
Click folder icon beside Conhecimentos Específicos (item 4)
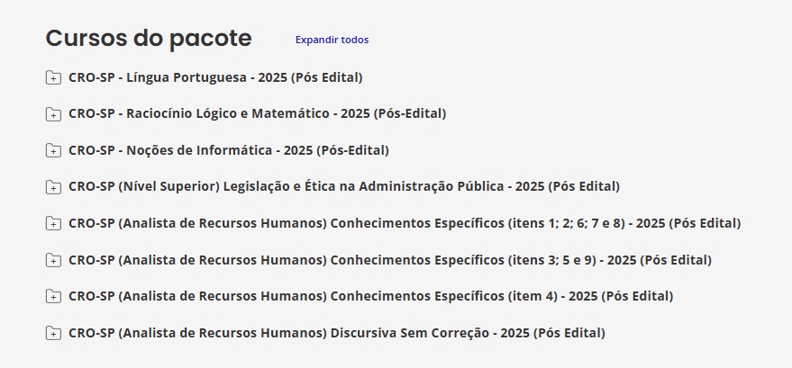tap(53, 296)
